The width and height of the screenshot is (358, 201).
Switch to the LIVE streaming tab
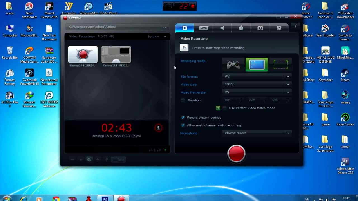click(203, 28)
